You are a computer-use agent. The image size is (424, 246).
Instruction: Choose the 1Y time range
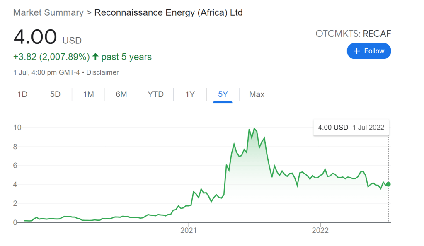190,94
